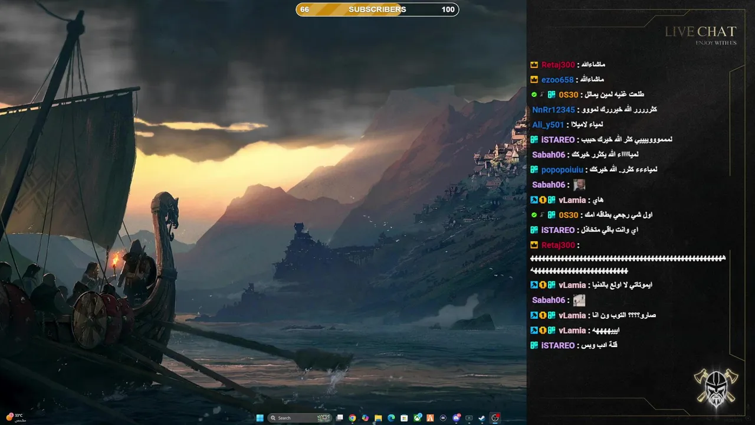
Task: Open OBS Studio from the taskbar
Action: (x=495, y=418)
